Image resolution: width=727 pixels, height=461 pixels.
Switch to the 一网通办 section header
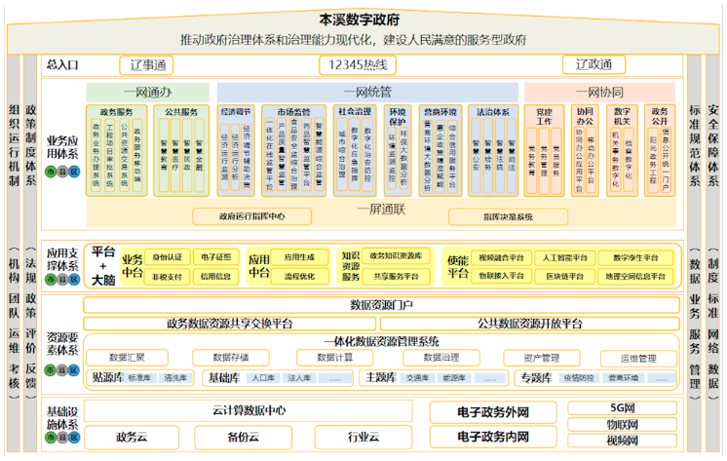click(x=146, y=92)
